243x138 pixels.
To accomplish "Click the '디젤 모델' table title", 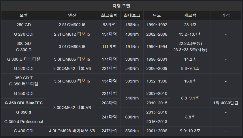I will click(121, 6).
